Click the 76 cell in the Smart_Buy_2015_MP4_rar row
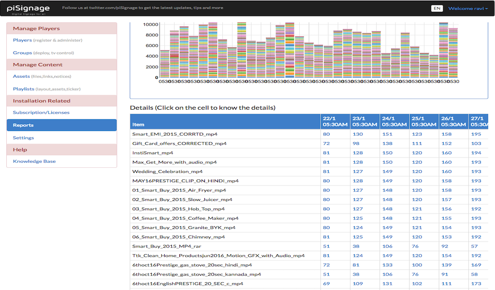The width and height of the screenshot is (495, 290). click(415, 246)
